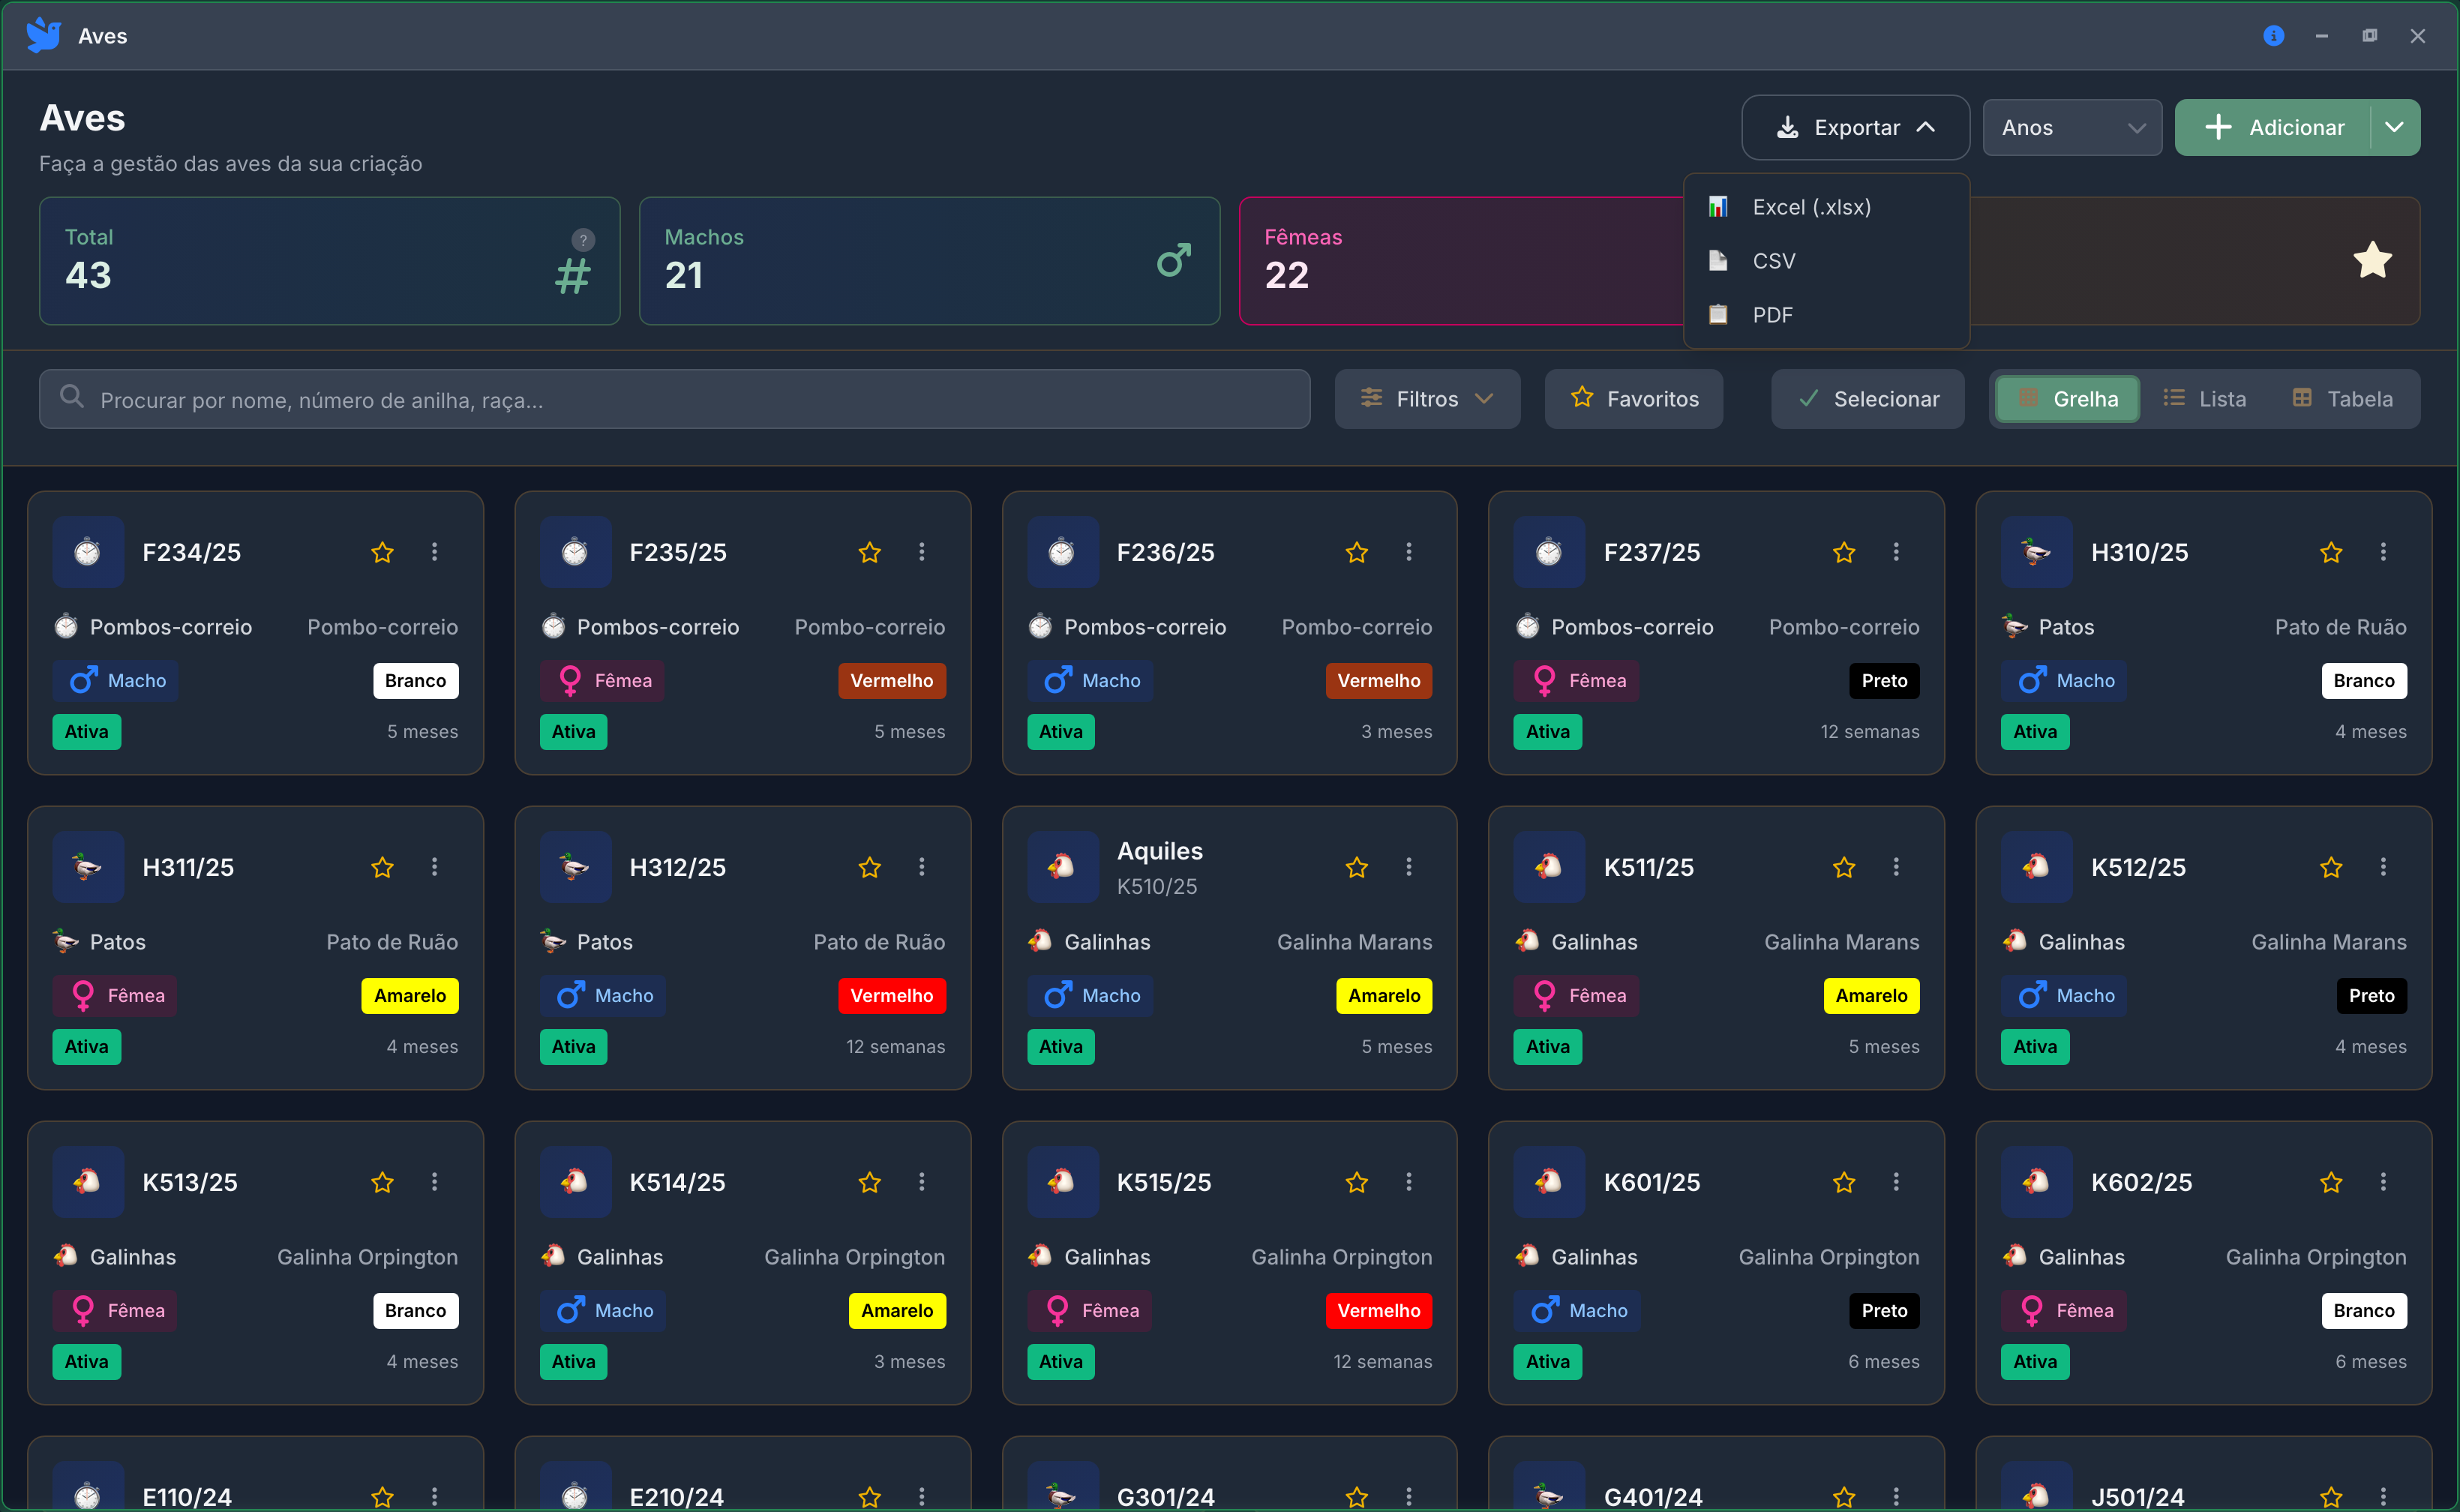Open the three-dot menu on K514/25 card
Screen dimensions: 2460x1512
point(922,1182)
